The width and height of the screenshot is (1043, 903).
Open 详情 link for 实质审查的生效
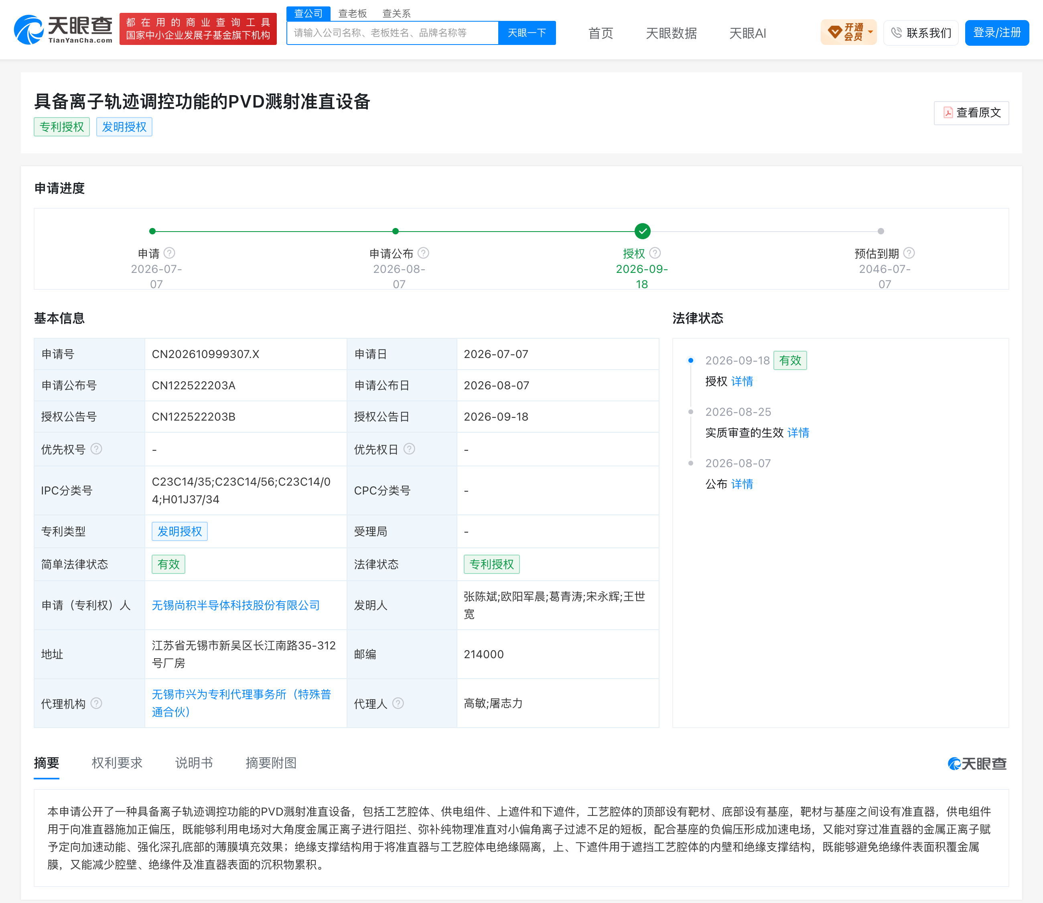pos(798,433)
